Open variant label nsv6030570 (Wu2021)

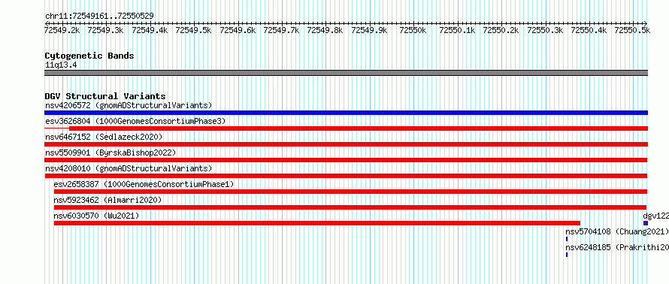coord(96,216)
